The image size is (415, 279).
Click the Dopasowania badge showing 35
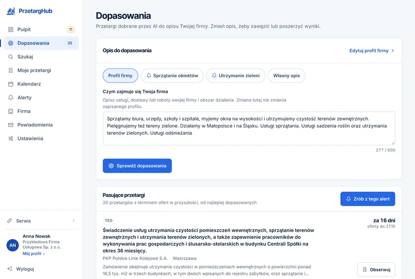click(x=70, y=43)
